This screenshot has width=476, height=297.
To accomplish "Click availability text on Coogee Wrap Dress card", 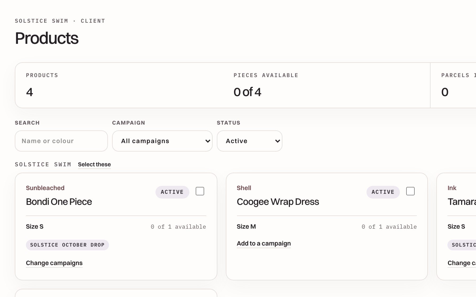I will point(389,227).
